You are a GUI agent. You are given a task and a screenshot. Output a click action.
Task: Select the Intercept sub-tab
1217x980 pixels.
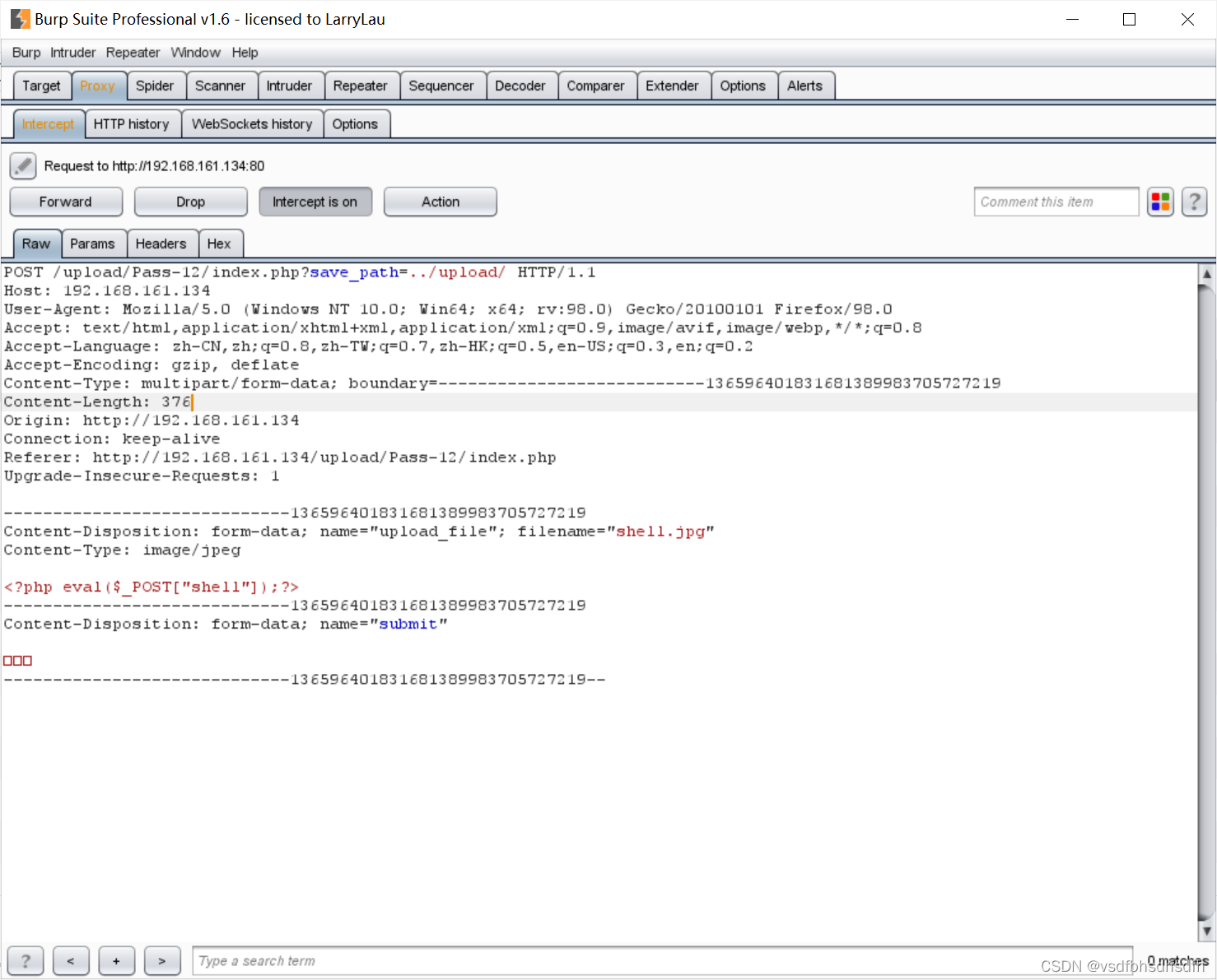coord(49,124)
